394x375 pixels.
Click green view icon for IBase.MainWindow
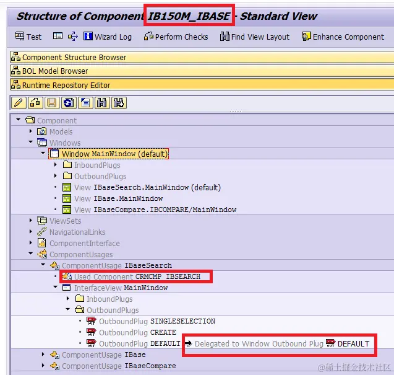coord(67,198)
